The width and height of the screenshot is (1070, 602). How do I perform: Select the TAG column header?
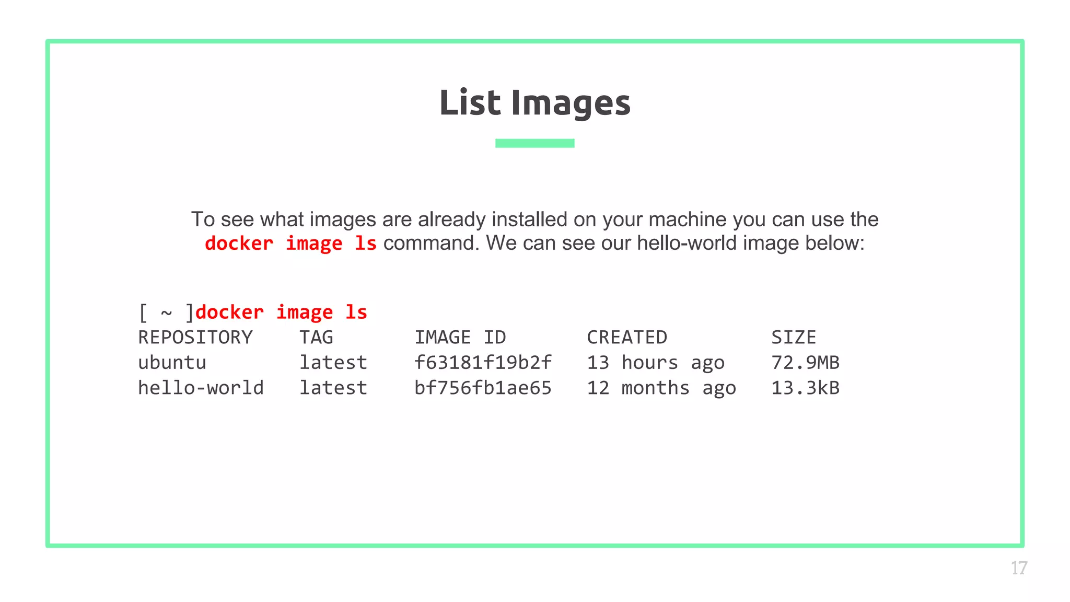(316, 338)
